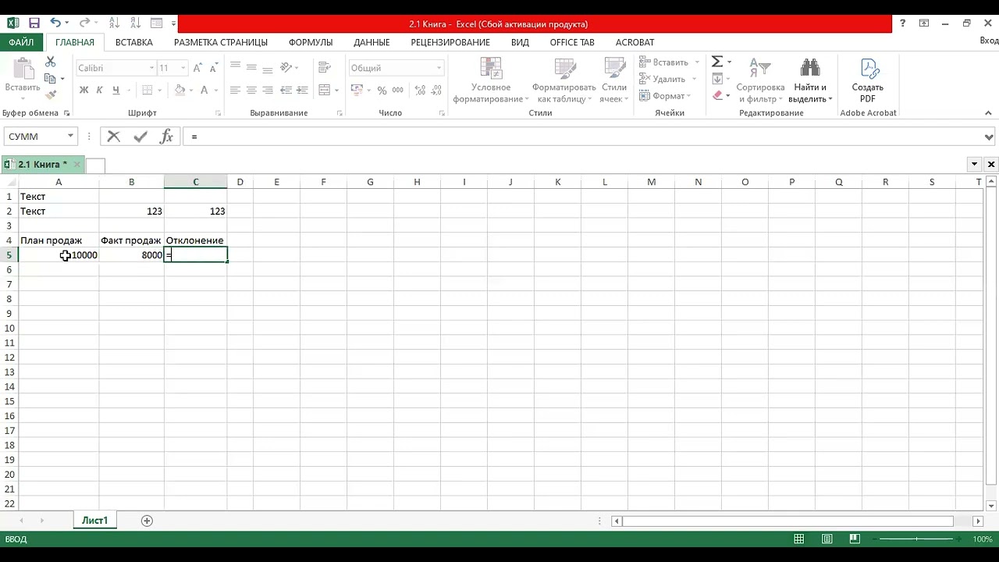Image resolution: width=999 pixels, height=562 pixels.
Task: Click the font color A icon
Action: pos(204,91)
